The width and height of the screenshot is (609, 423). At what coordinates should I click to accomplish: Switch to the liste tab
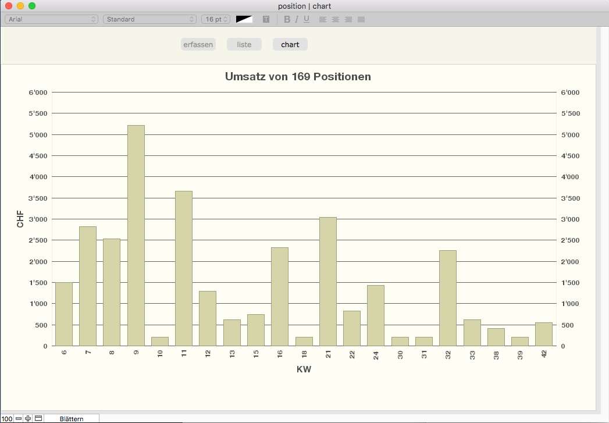(244, 44)
